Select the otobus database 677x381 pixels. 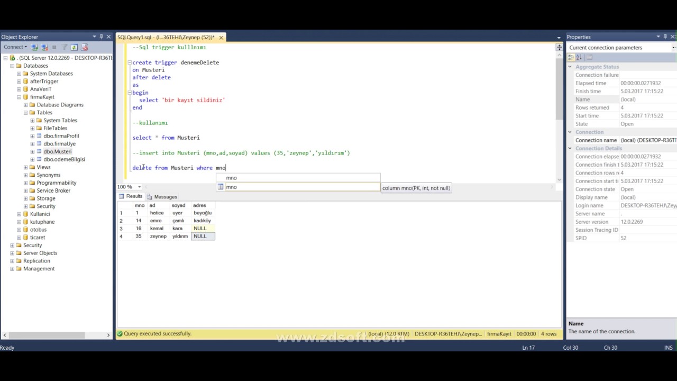38,230
